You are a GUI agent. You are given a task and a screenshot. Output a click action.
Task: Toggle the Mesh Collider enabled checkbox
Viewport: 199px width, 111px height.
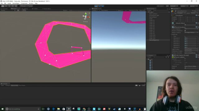pos(175,57)
